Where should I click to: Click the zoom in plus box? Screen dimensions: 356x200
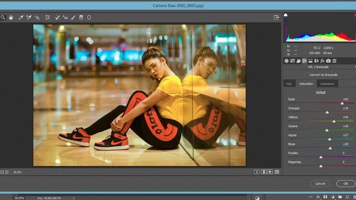click(x=7, y=172)
